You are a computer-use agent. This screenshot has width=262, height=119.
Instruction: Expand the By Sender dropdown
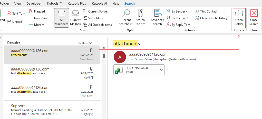click(177, 11)
